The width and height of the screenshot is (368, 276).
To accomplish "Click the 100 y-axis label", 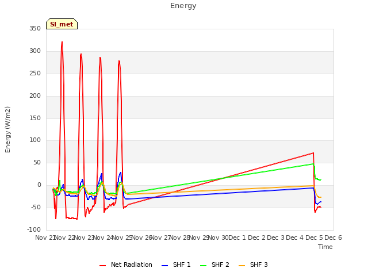I will [x=35, y=140].
